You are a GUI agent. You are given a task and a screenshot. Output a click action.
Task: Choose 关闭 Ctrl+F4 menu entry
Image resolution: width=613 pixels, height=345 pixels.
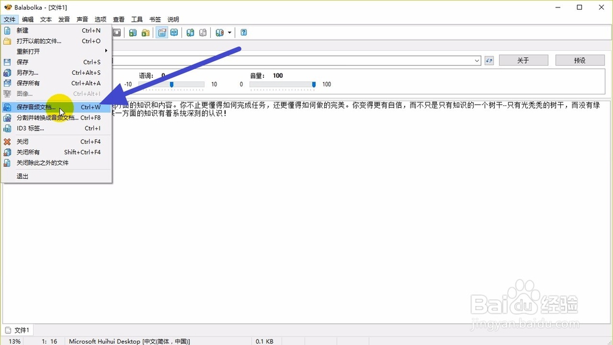tap(56, 142)
